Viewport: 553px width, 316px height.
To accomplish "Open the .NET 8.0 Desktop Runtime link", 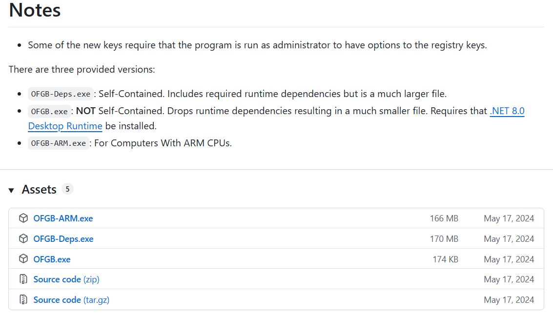I will tap(507, 111).
